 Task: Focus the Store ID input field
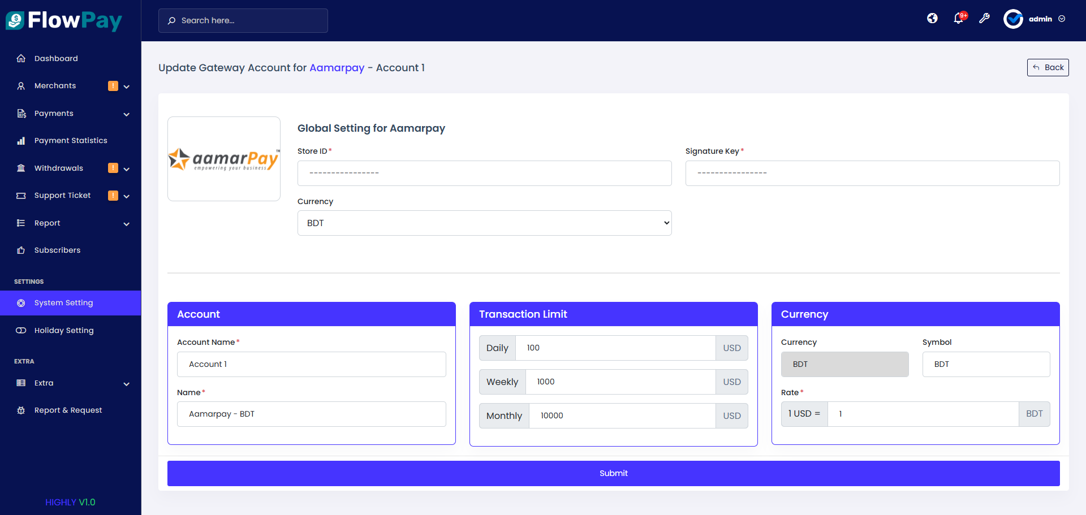[485, 173]
